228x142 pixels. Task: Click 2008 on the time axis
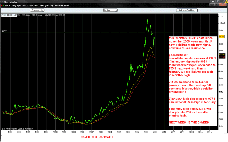click(146, 132)
